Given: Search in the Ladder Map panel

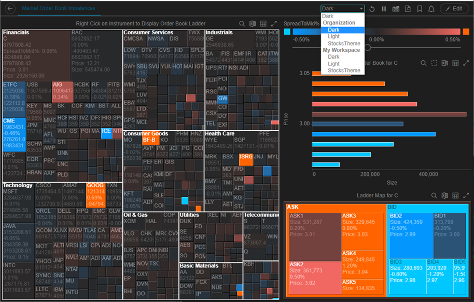Looking at the screenshot, I should point(434,196).
